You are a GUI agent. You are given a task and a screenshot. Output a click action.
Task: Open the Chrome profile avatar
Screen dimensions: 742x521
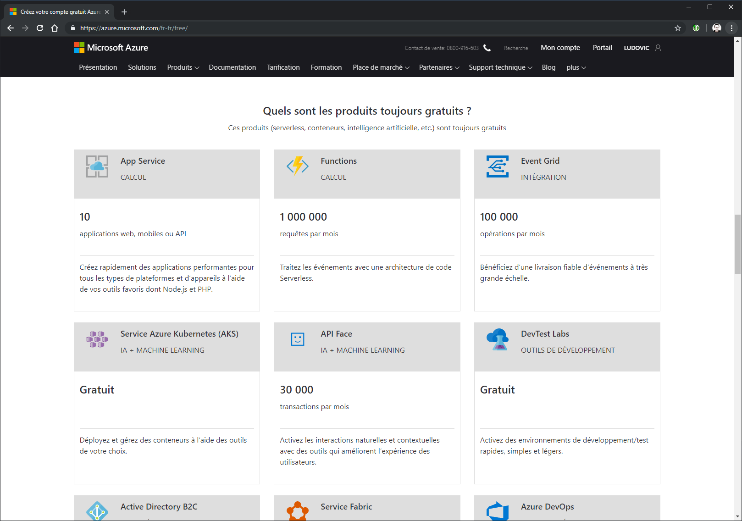pyautogui.click(x=717, y=28)
